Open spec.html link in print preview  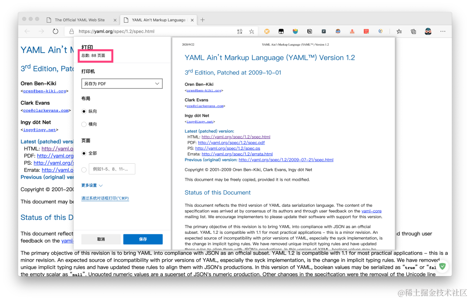236,137
